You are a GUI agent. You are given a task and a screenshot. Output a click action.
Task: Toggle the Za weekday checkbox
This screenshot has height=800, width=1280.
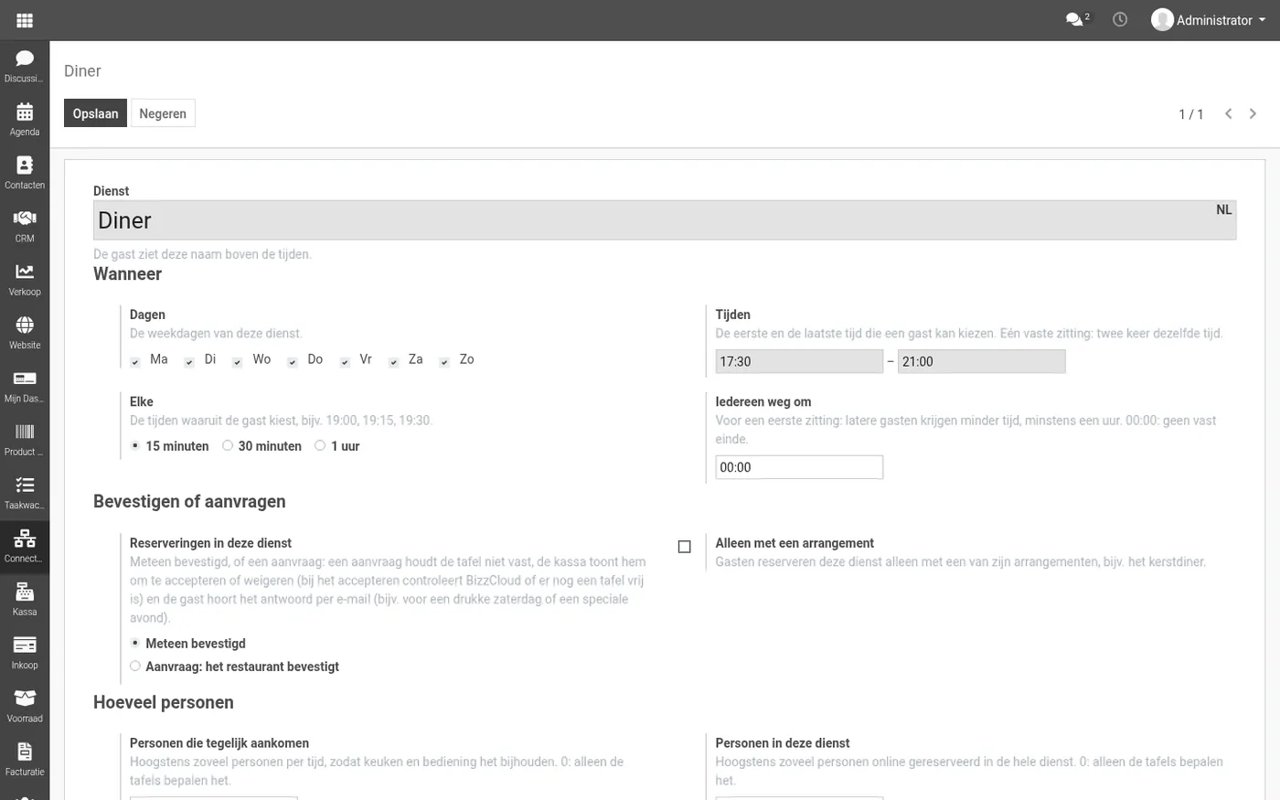tap(393, 362)
